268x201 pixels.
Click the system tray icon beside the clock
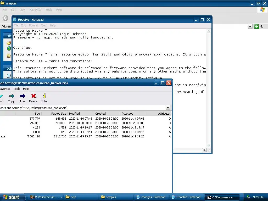249,197
